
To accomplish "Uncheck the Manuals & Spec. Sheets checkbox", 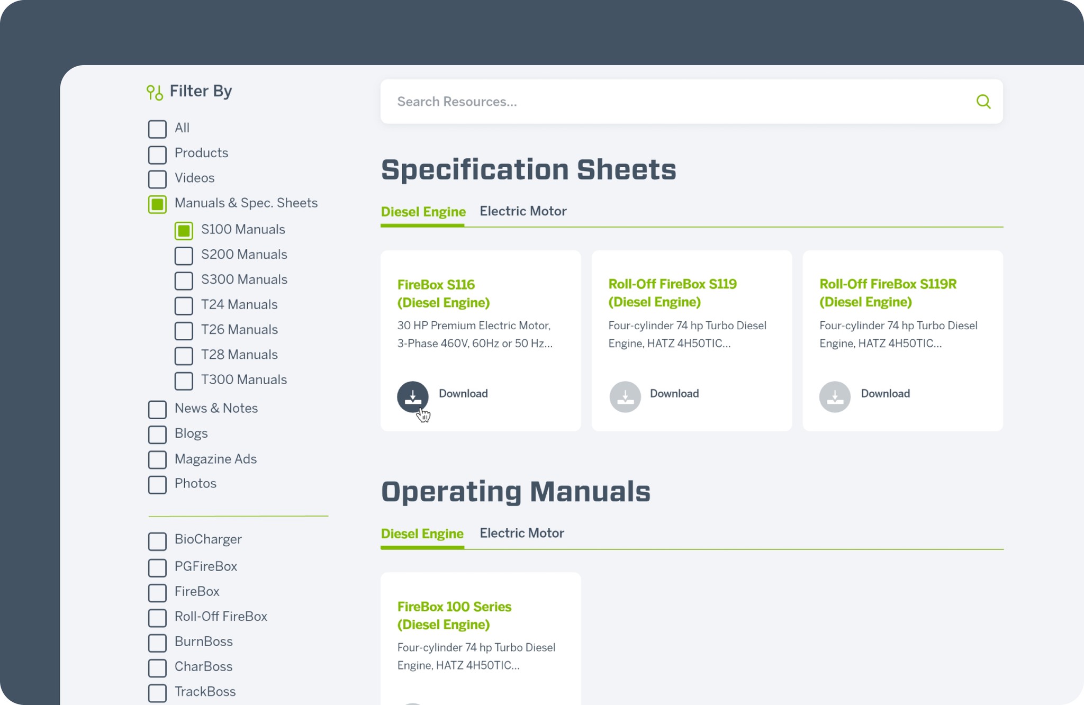I will (x=157, y=204).
